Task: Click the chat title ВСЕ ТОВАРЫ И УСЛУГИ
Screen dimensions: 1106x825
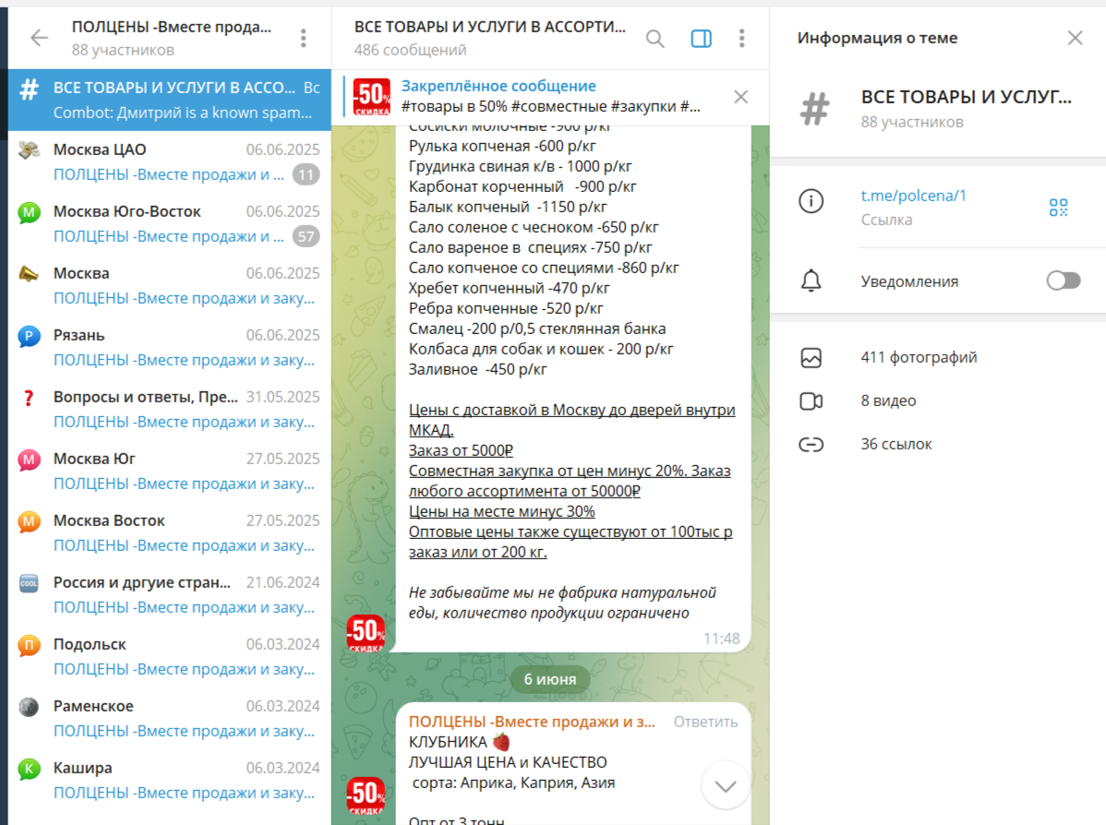Action: 489,27
